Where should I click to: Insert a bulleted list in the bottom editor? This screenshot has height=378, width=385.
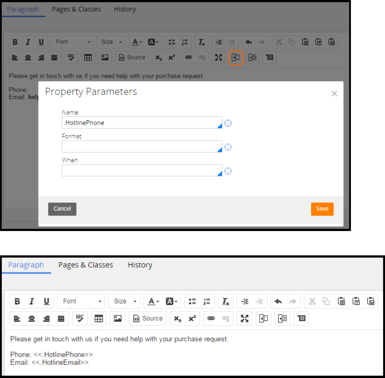[x=192, y=301]
